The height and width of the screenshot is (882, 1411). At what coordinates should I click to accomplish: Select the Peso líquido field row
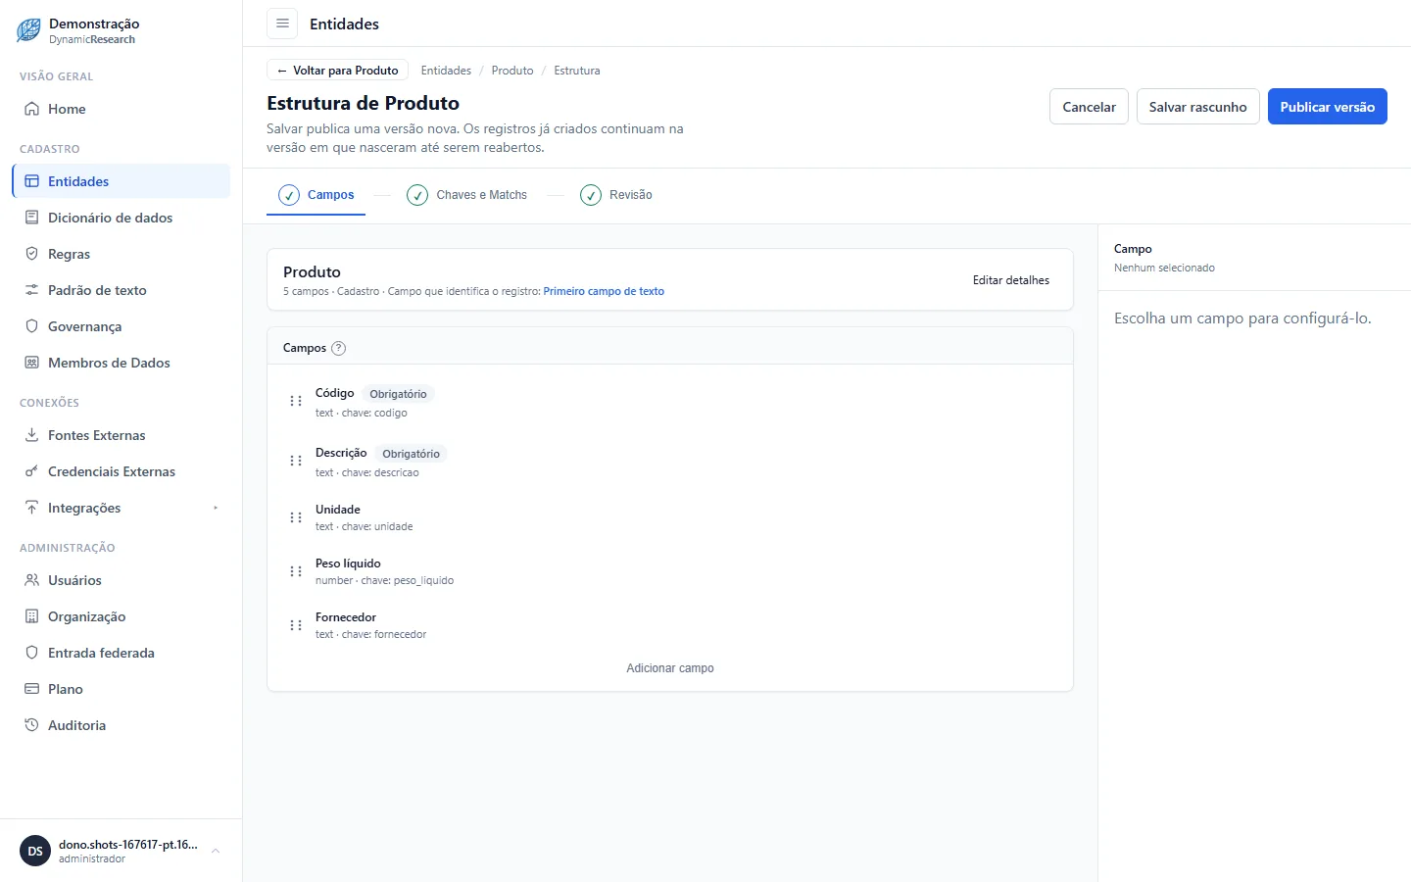click(x=670, y=571)
